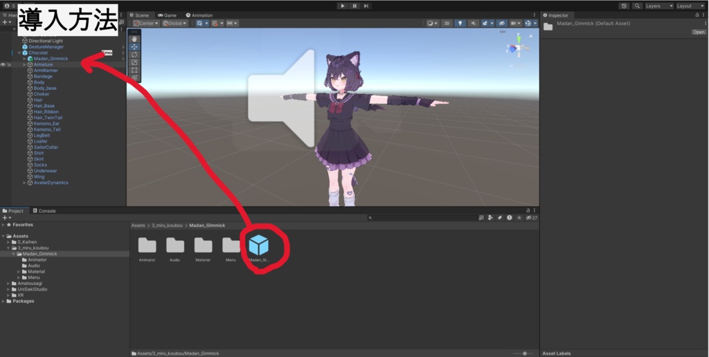The height and width of the screenshot is (357, 709).
Task: Open the shading draw mode dropdown
Action: (x=433, y=23)
